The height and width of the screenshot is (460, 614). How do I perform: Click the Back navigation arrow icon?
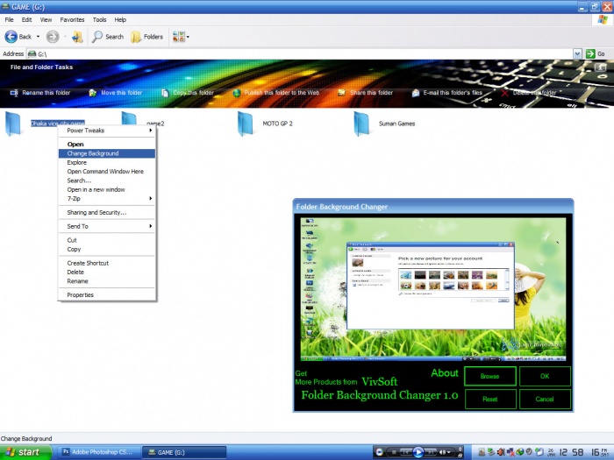click(x=11, y=37)
